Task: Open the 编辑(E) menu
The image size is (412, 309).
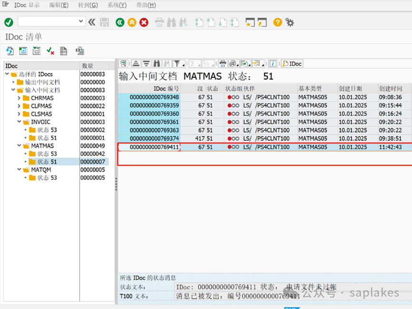Action: tap(59, 5)
